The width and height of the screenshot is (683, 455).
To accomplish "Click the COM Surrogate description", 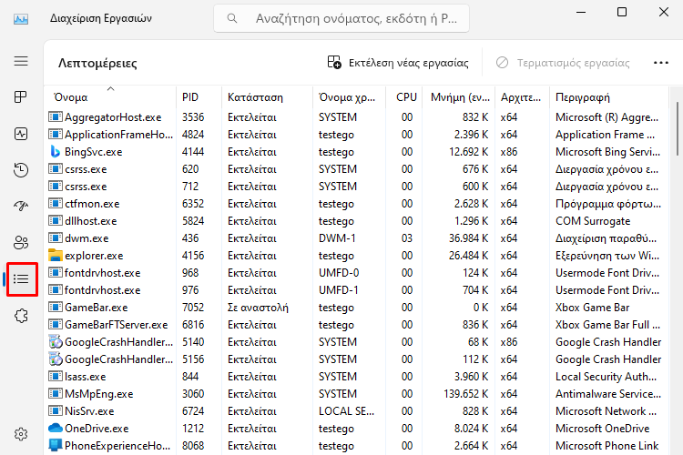I will [593, 221].
